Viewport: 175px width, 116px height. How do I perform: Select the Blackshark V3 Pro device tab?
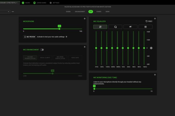(x=10, y=3)
